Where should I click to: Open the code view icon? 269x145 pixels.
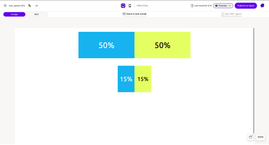pos(37,6)
